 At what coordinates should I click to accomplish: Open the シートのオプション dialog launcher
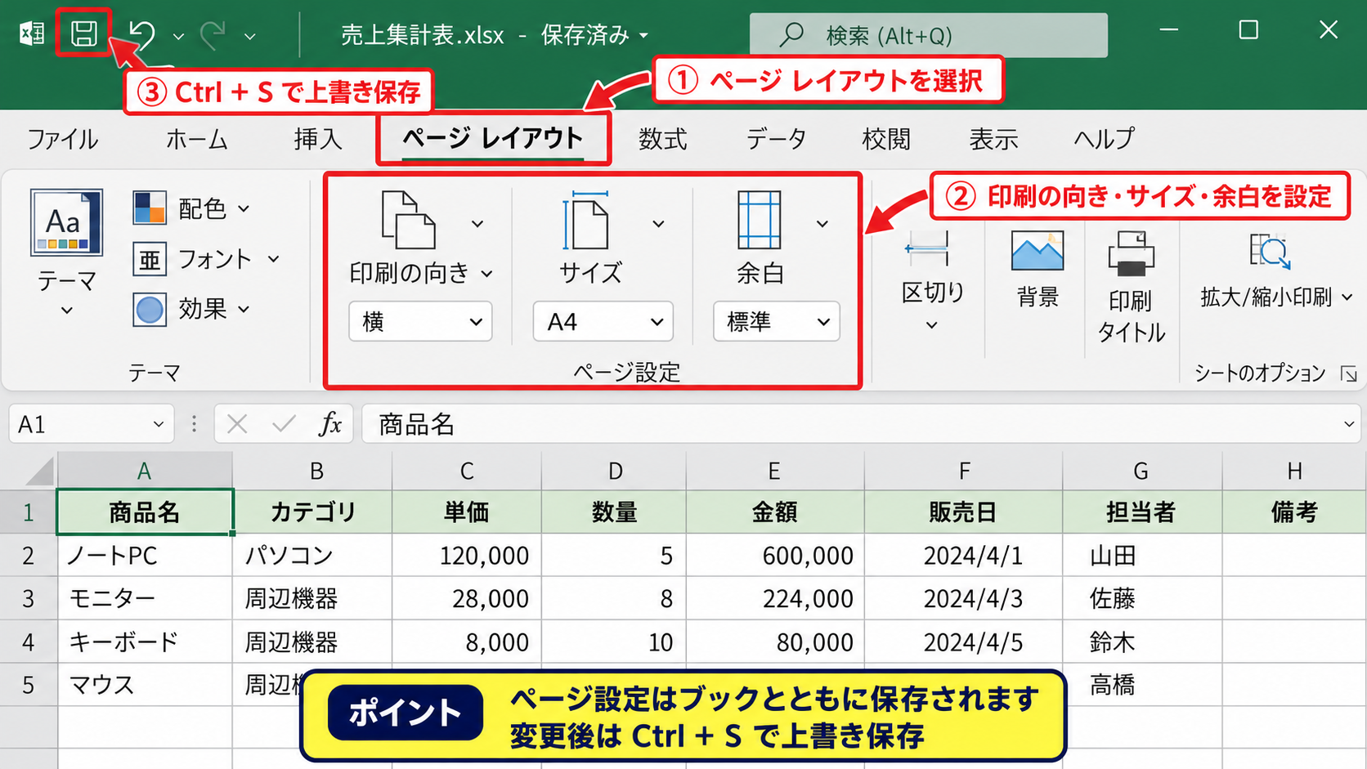point(1348,373)
